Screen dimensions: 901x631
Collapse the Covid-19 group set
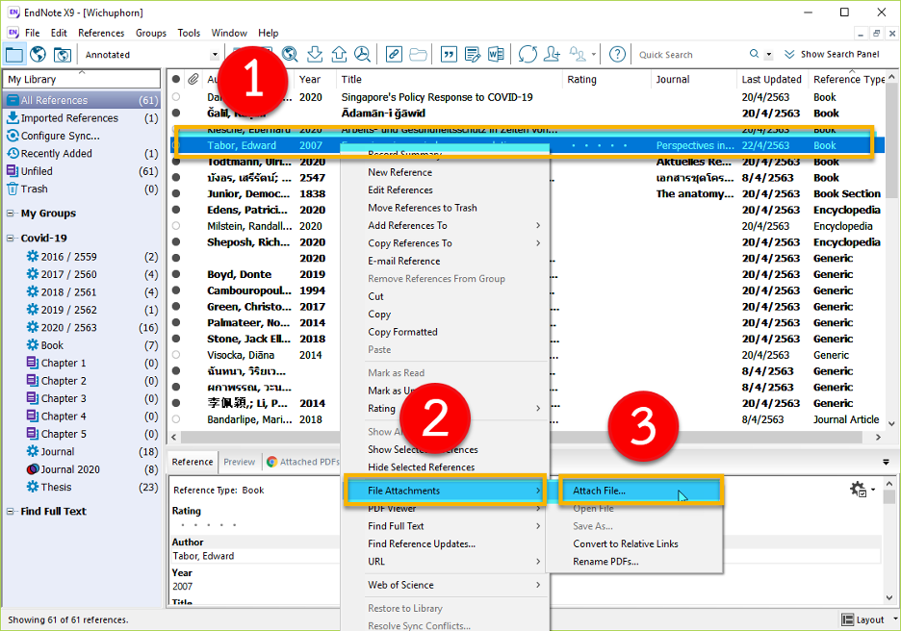(x=12, y=239)
